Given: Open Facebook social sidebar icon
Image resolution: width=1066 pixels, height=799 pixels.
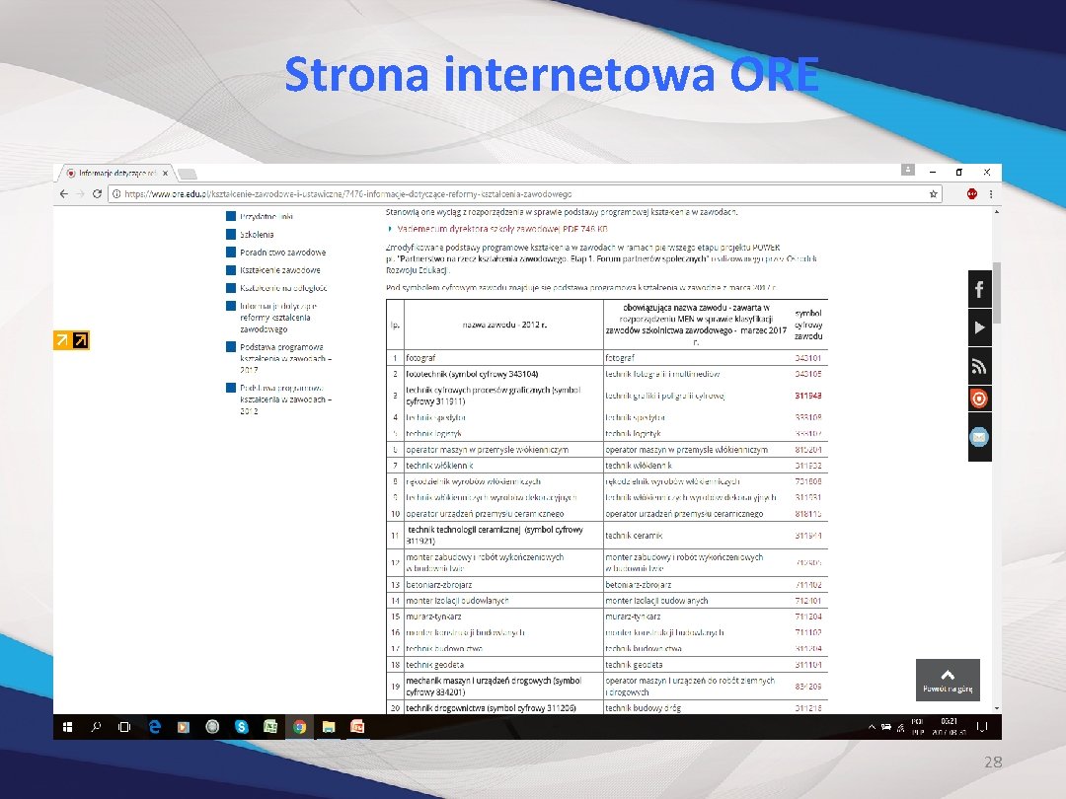Looking at the screenshot, I should tap(980, 289).
